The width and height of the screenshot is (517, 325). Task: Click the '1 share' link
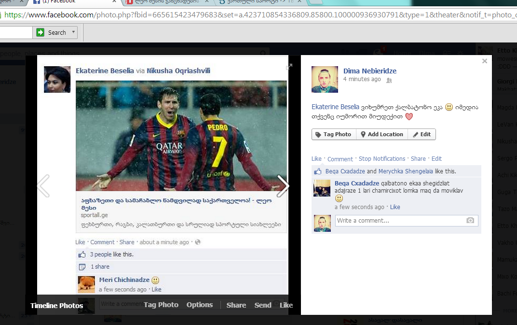100,267
